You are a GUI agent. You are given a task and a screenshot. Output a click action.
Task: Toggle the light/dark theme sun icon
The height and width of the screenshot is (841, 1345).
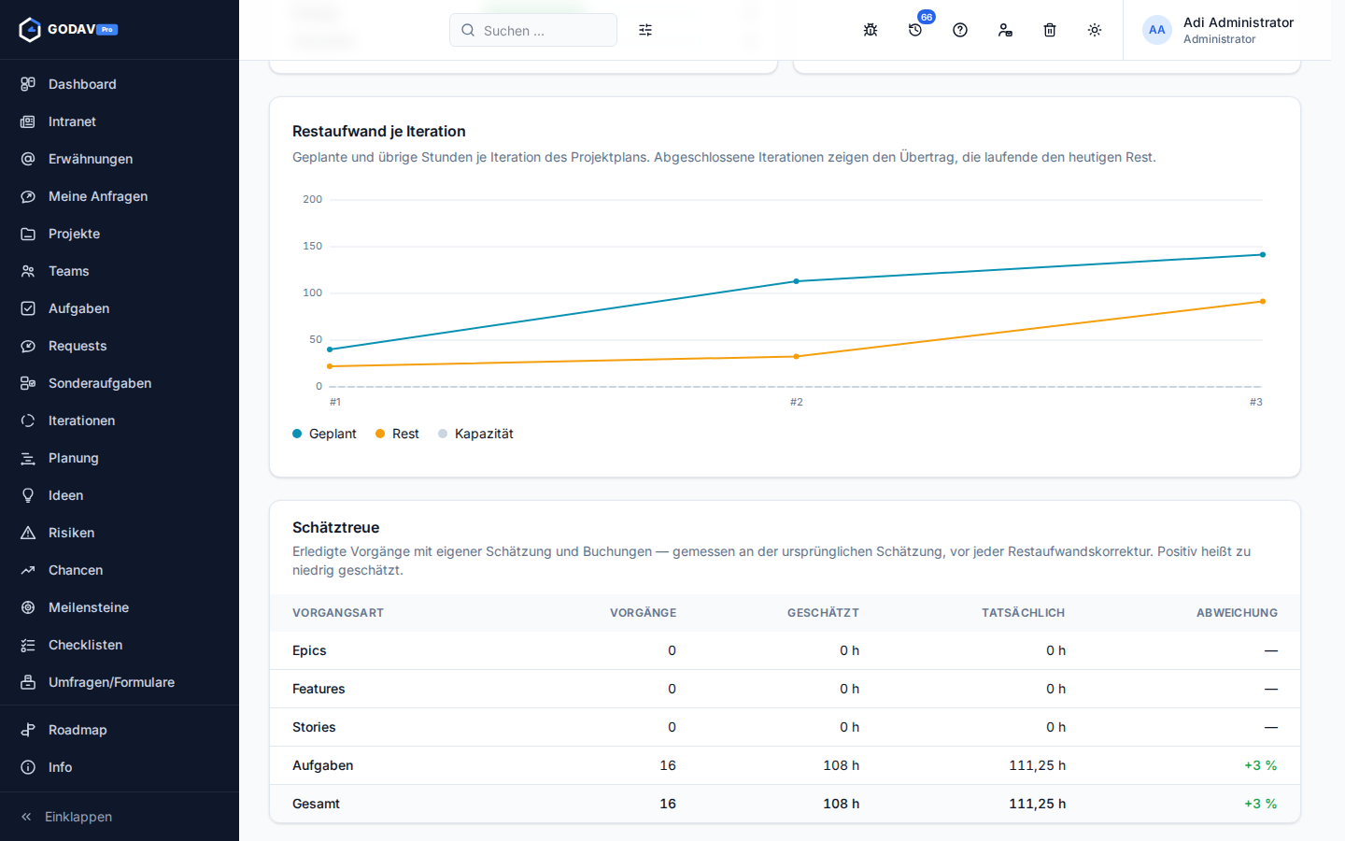tap(1095, 30)
